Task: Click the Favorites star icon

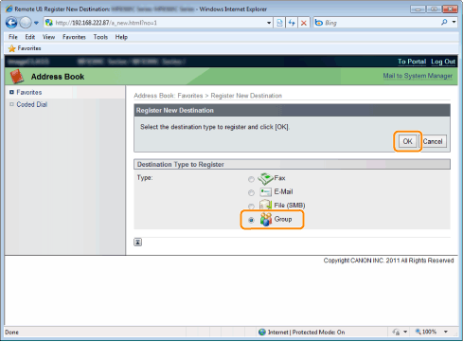Action: tap(12, 48)
